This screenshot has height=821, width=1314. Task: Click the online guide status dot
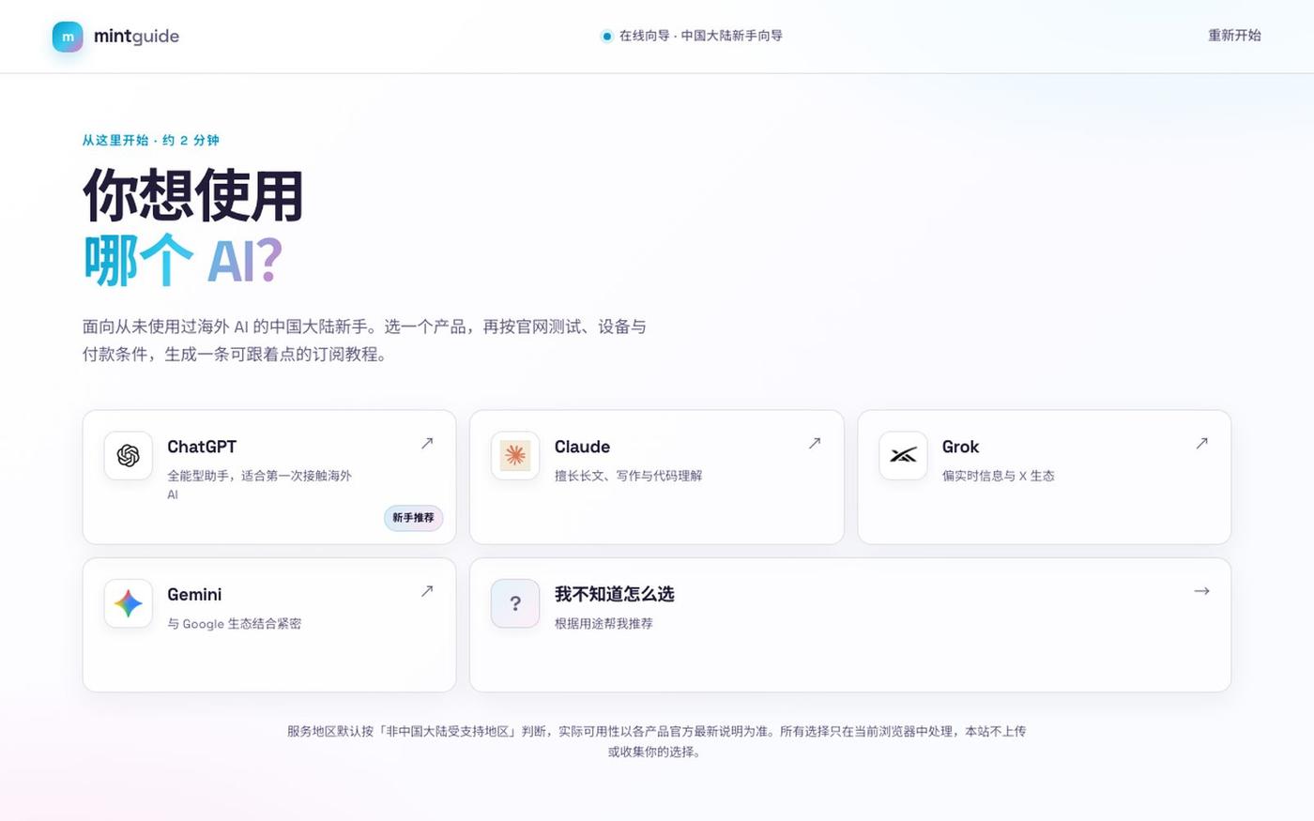point(606,37)
